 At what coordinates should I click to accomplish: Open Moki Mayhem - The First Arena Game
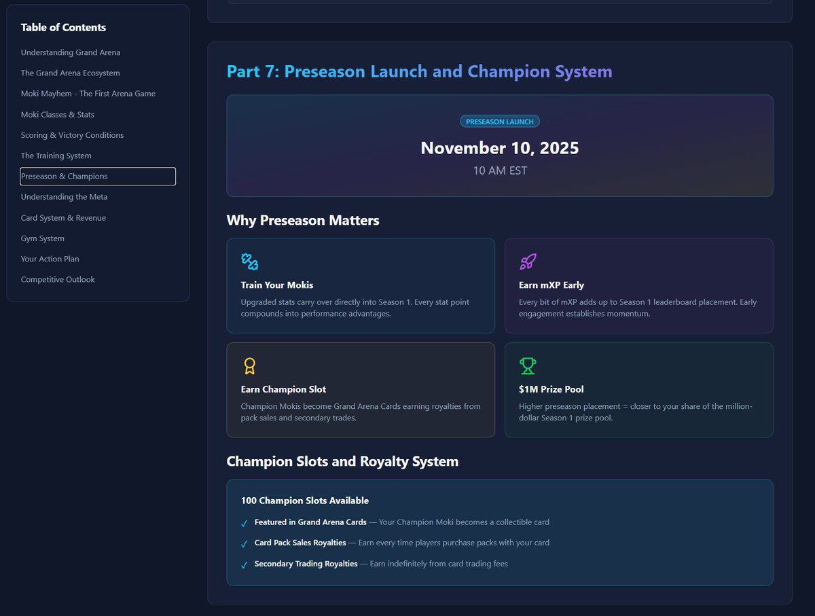click(88, 94)
